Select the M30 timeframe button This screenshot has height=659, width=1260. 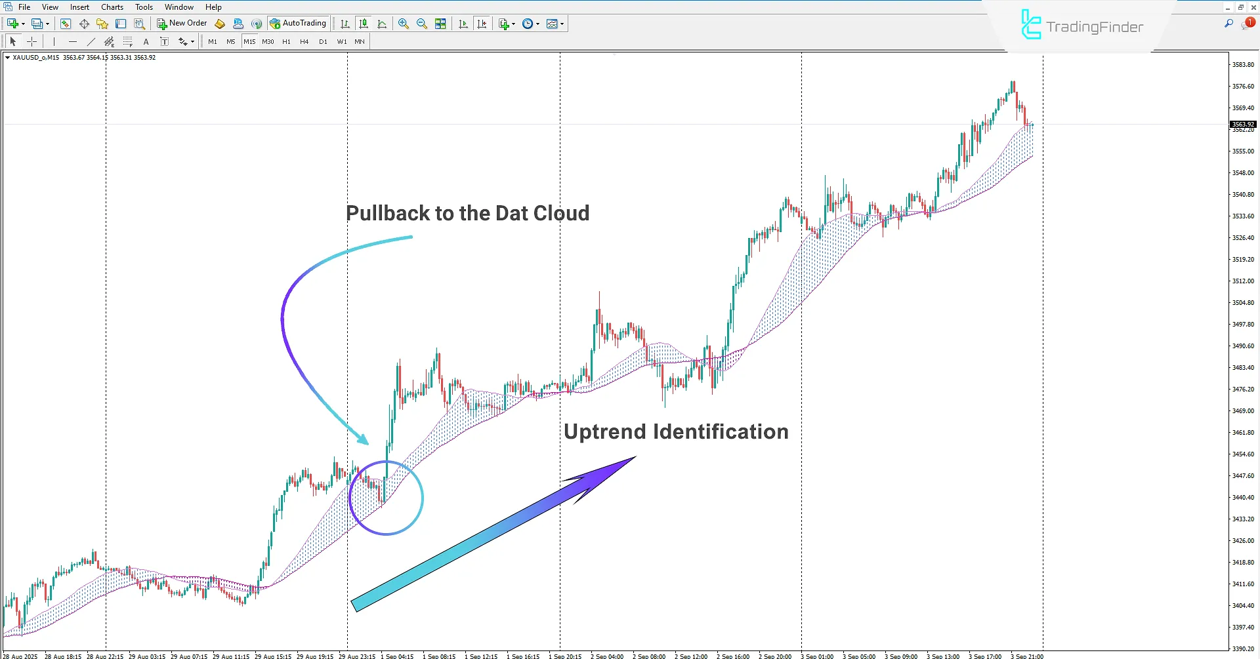(268, 41)
